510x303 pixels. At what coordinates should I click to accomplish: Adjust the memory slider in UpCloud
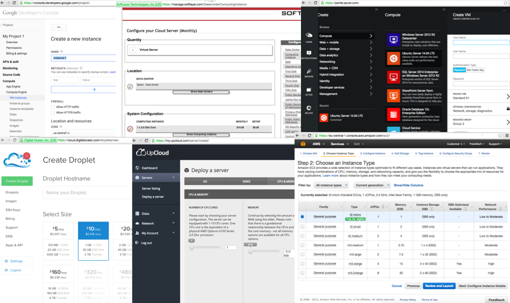point(250,251)
